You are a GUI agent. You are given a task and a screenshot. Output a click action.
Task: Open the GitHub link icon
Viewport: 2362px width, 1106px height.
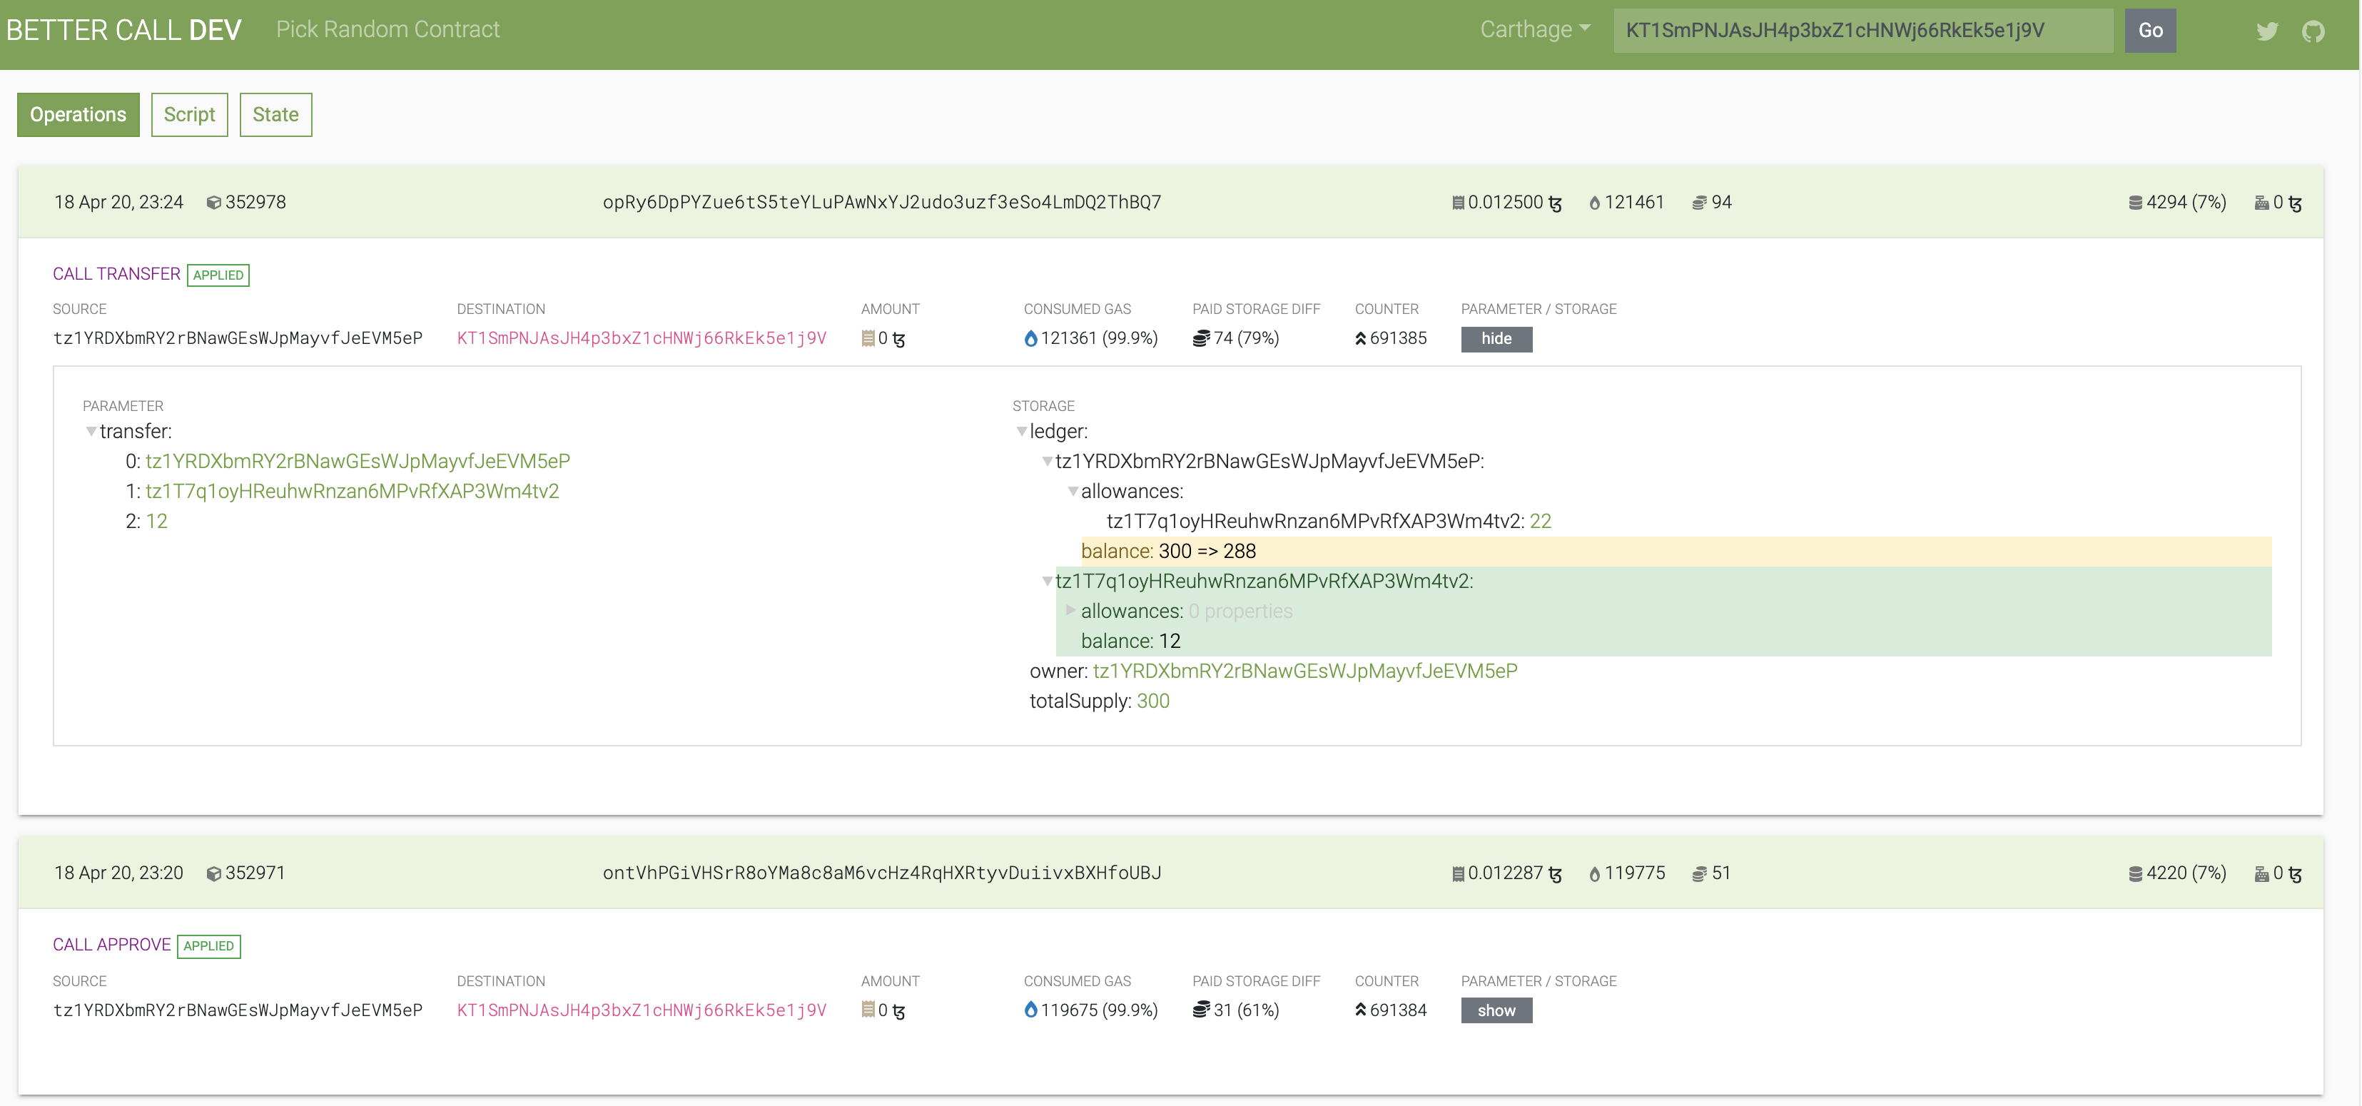pos(2313,31)
